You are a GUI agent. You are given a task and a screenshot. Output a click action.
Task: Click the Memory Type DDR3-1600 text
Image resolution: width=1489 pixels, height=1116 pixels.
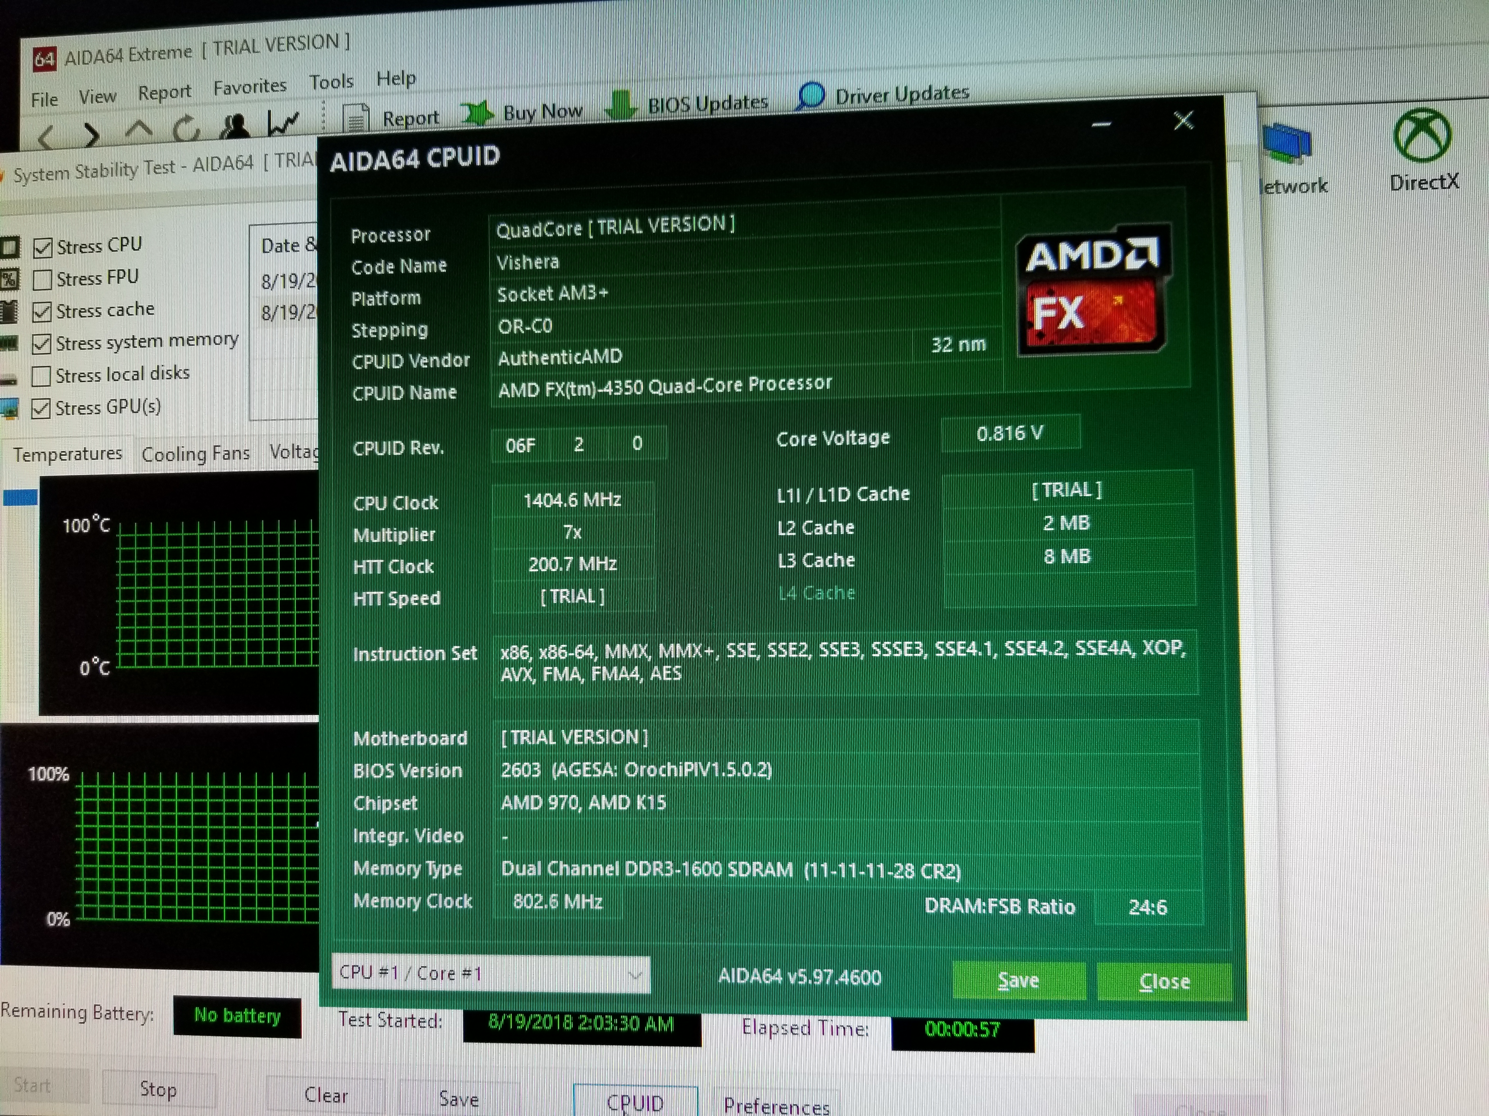(731, 870)
